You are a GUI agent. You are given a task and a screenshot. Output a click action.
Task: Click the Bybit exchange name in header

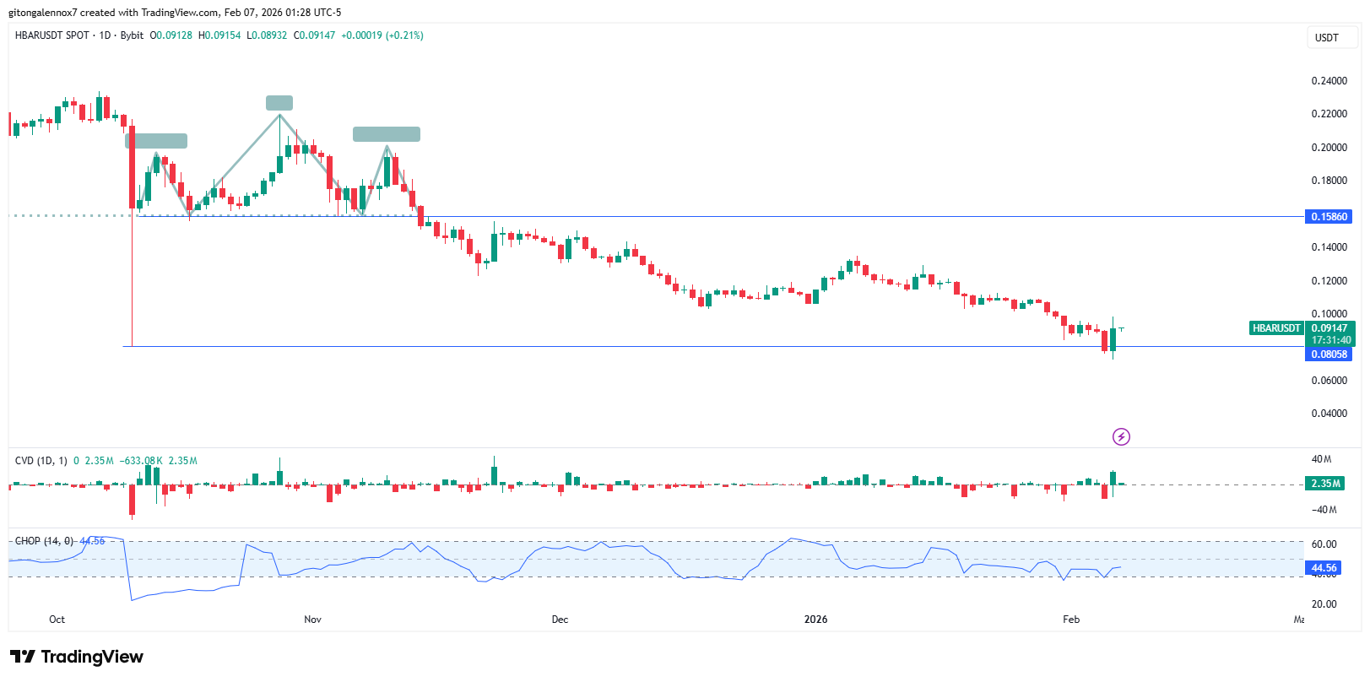point(132,35)
